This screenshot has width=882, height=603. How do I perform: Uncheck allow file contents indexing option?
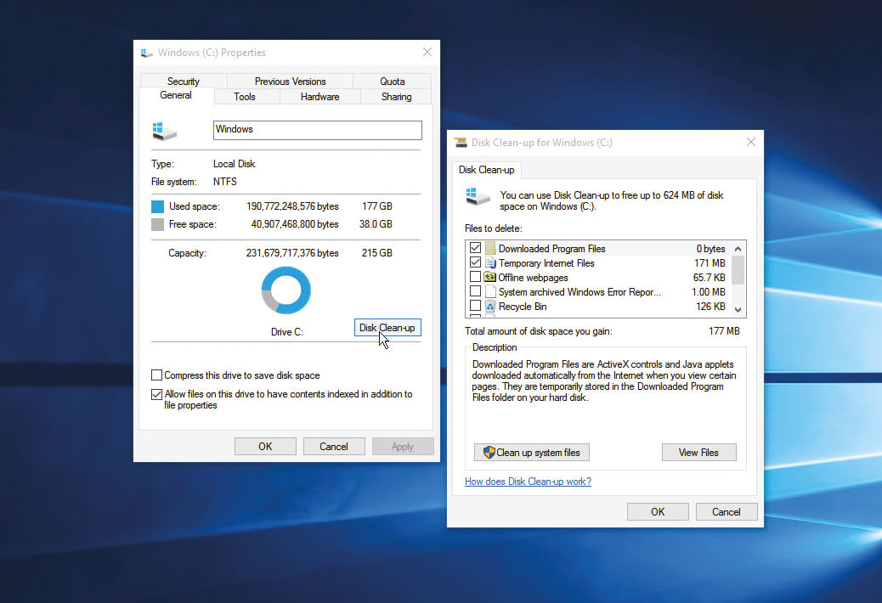tap(156, 394)
